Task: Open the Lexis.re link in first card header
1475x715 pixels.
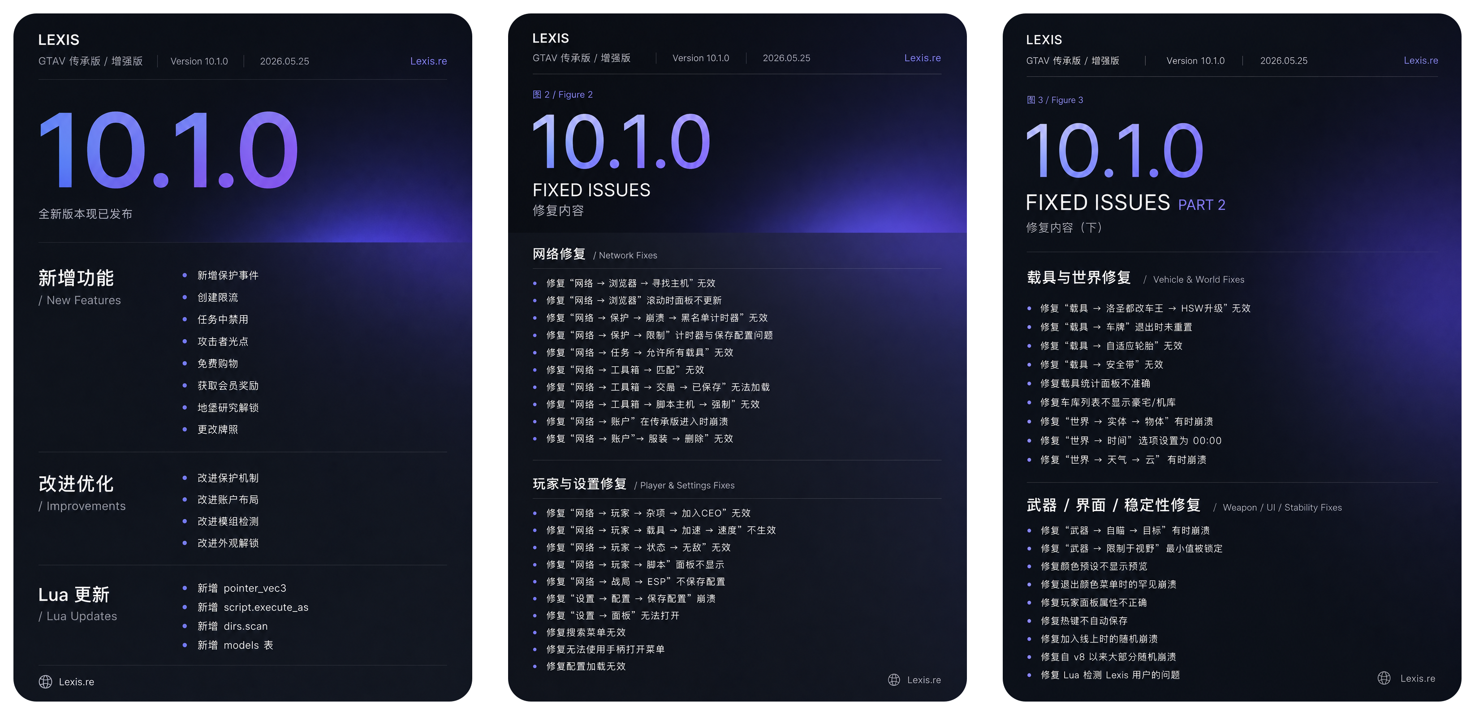Action: click(x=428, y=60)
